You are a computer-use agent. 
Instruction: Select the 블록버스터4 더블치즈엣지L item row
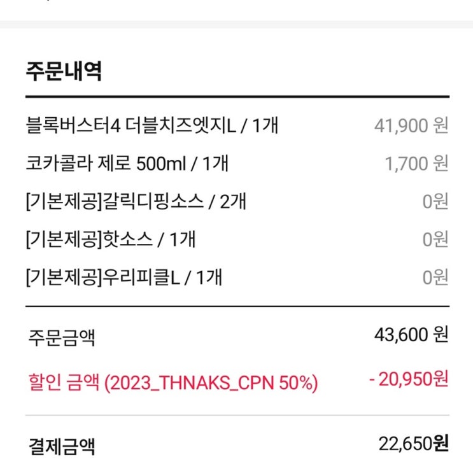point(152,125)
